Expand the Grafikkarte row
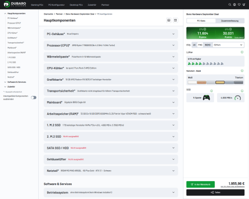The width and height of the screenshot is (249, 199). (x=111, y=80)
